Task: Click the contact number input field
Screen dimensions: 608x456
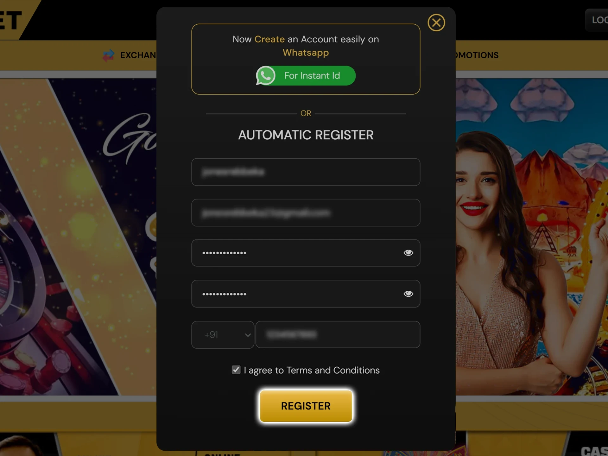Action: click(x=339, y=334)
